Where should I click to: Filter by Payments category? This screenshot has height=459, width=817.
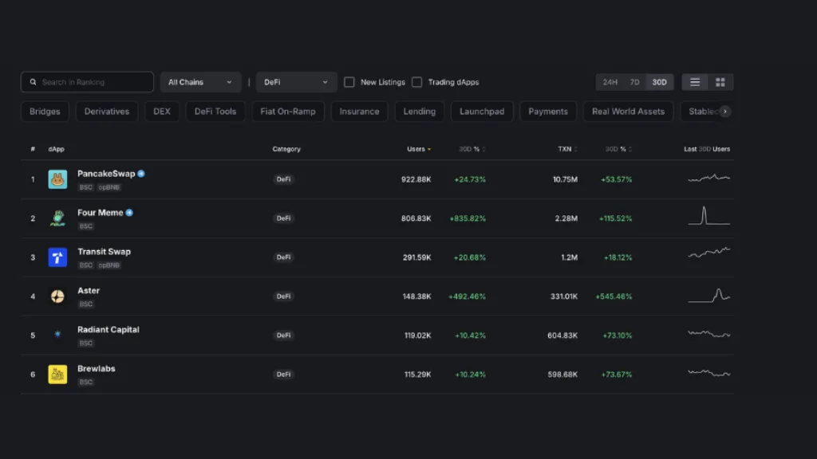coord(548,112)
